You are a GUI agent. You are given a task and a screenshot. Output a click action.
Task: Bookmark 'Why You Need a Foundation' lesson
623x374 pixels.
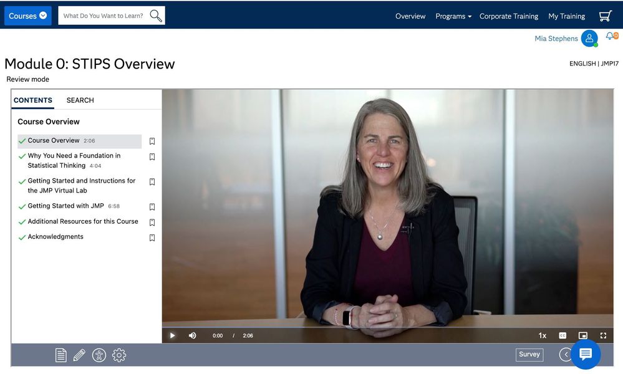[x=152, y=157]
